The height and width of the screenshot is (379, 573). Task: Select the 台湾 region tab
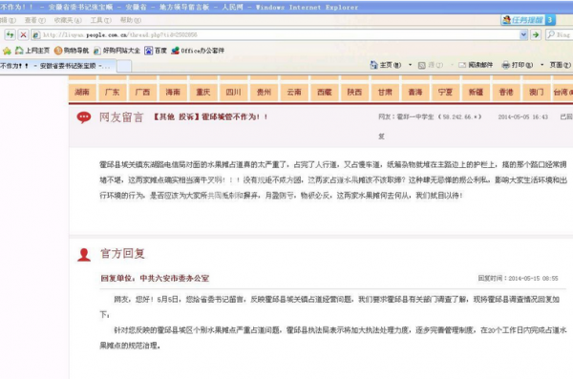[x=563, y=92]
